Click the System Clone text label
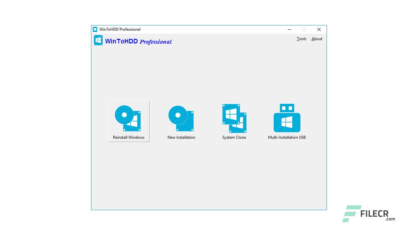Screen dimensions: 418x235 click(x=234, y=137)
